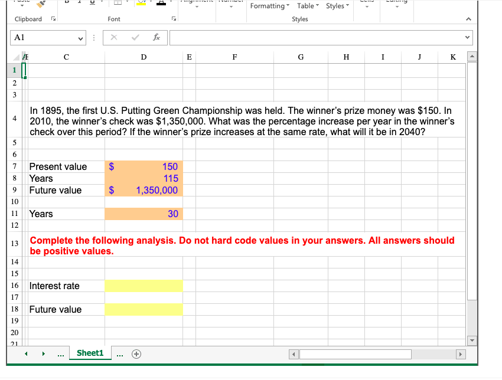Select the Years cell showing 115
502x380 pixels.
pyautogui.click(x=144, y=178)
